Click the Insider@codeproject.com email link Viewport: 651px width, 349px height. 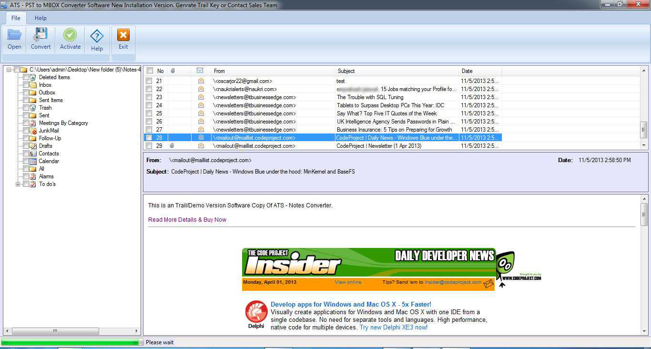(453, 282)
